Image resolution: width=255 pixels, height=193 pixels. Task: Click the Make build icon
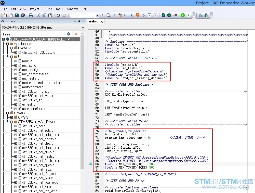169,15
